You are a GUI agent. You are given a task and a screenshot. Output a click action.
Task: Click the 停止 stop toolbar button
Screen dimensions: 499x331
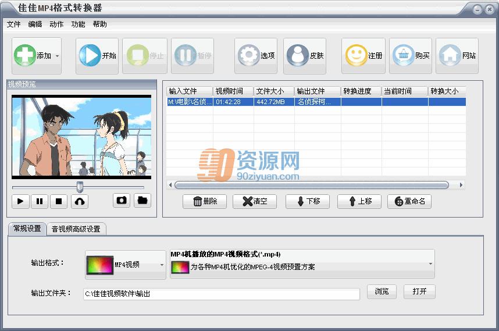145,56
